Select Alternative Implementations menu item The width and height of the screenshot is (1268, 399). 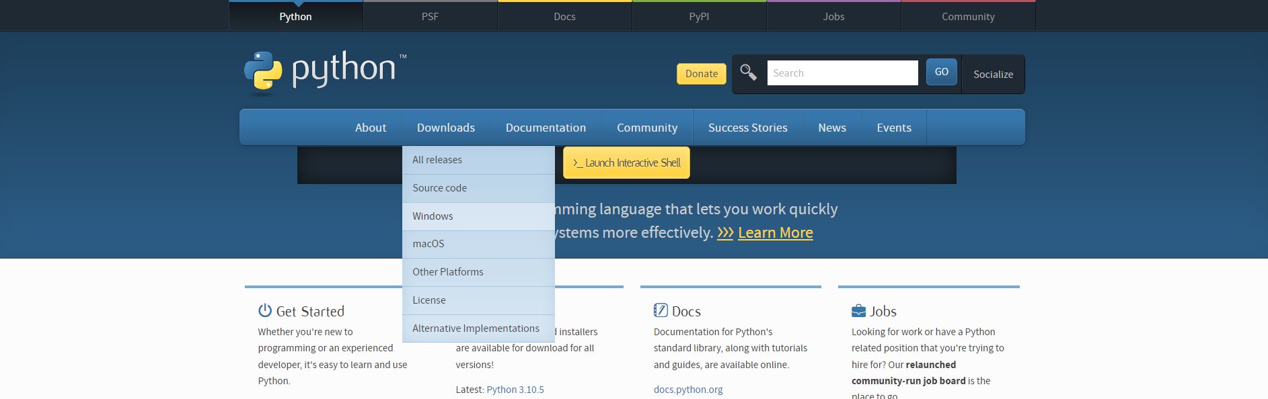(x=476, y=328)
